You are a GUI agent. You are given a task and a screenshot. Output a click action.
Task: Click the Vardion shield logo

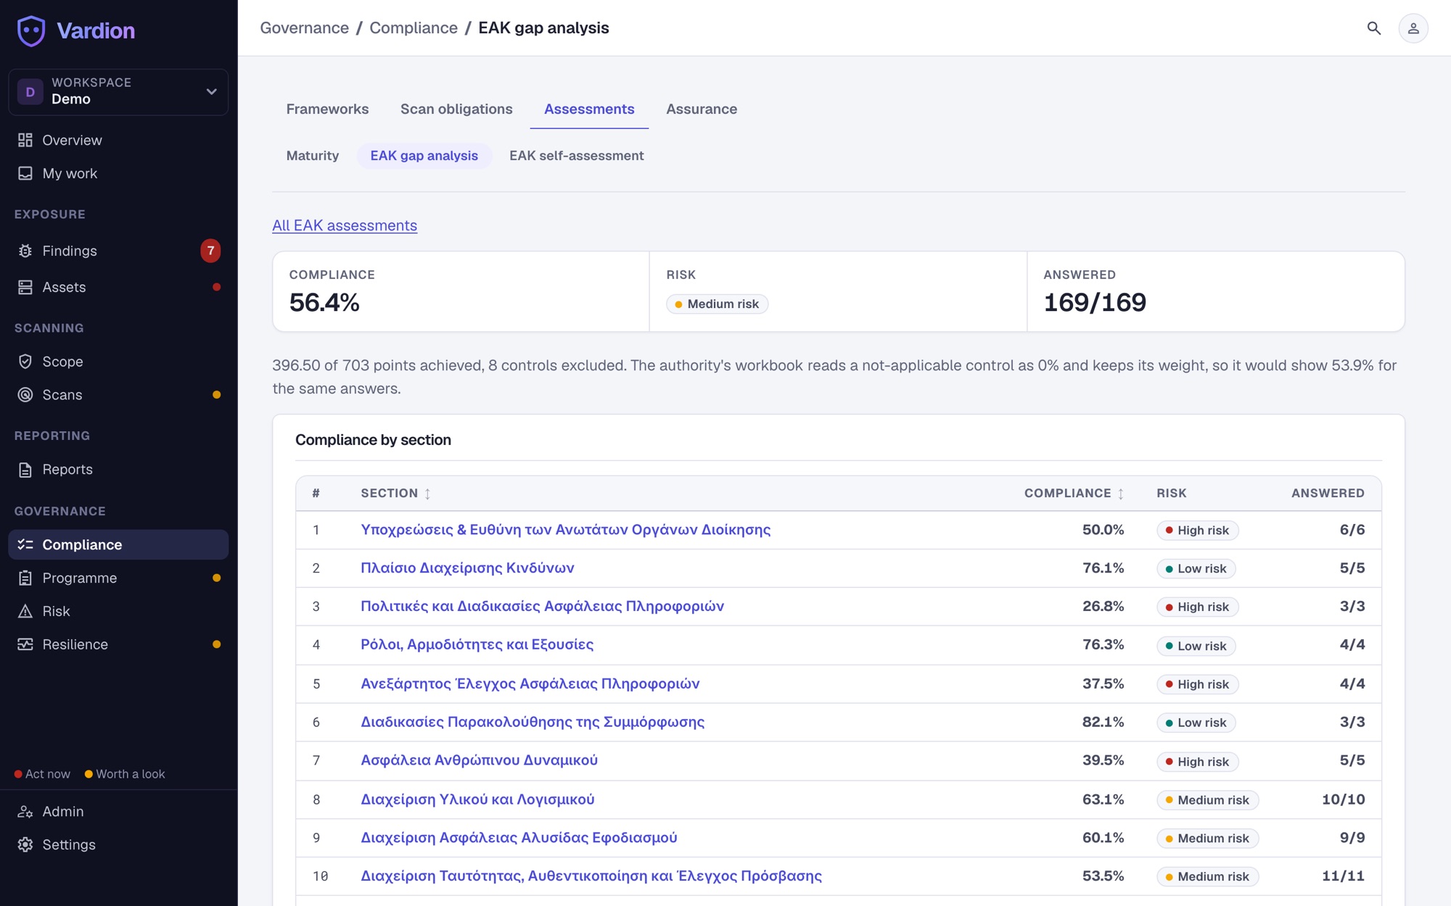pyautogui.click(x=31, y=30)
